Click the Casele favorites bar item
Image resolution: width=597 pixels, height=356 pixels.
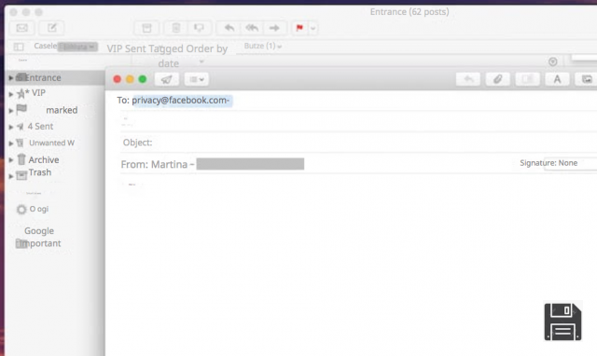click(45, 46)
